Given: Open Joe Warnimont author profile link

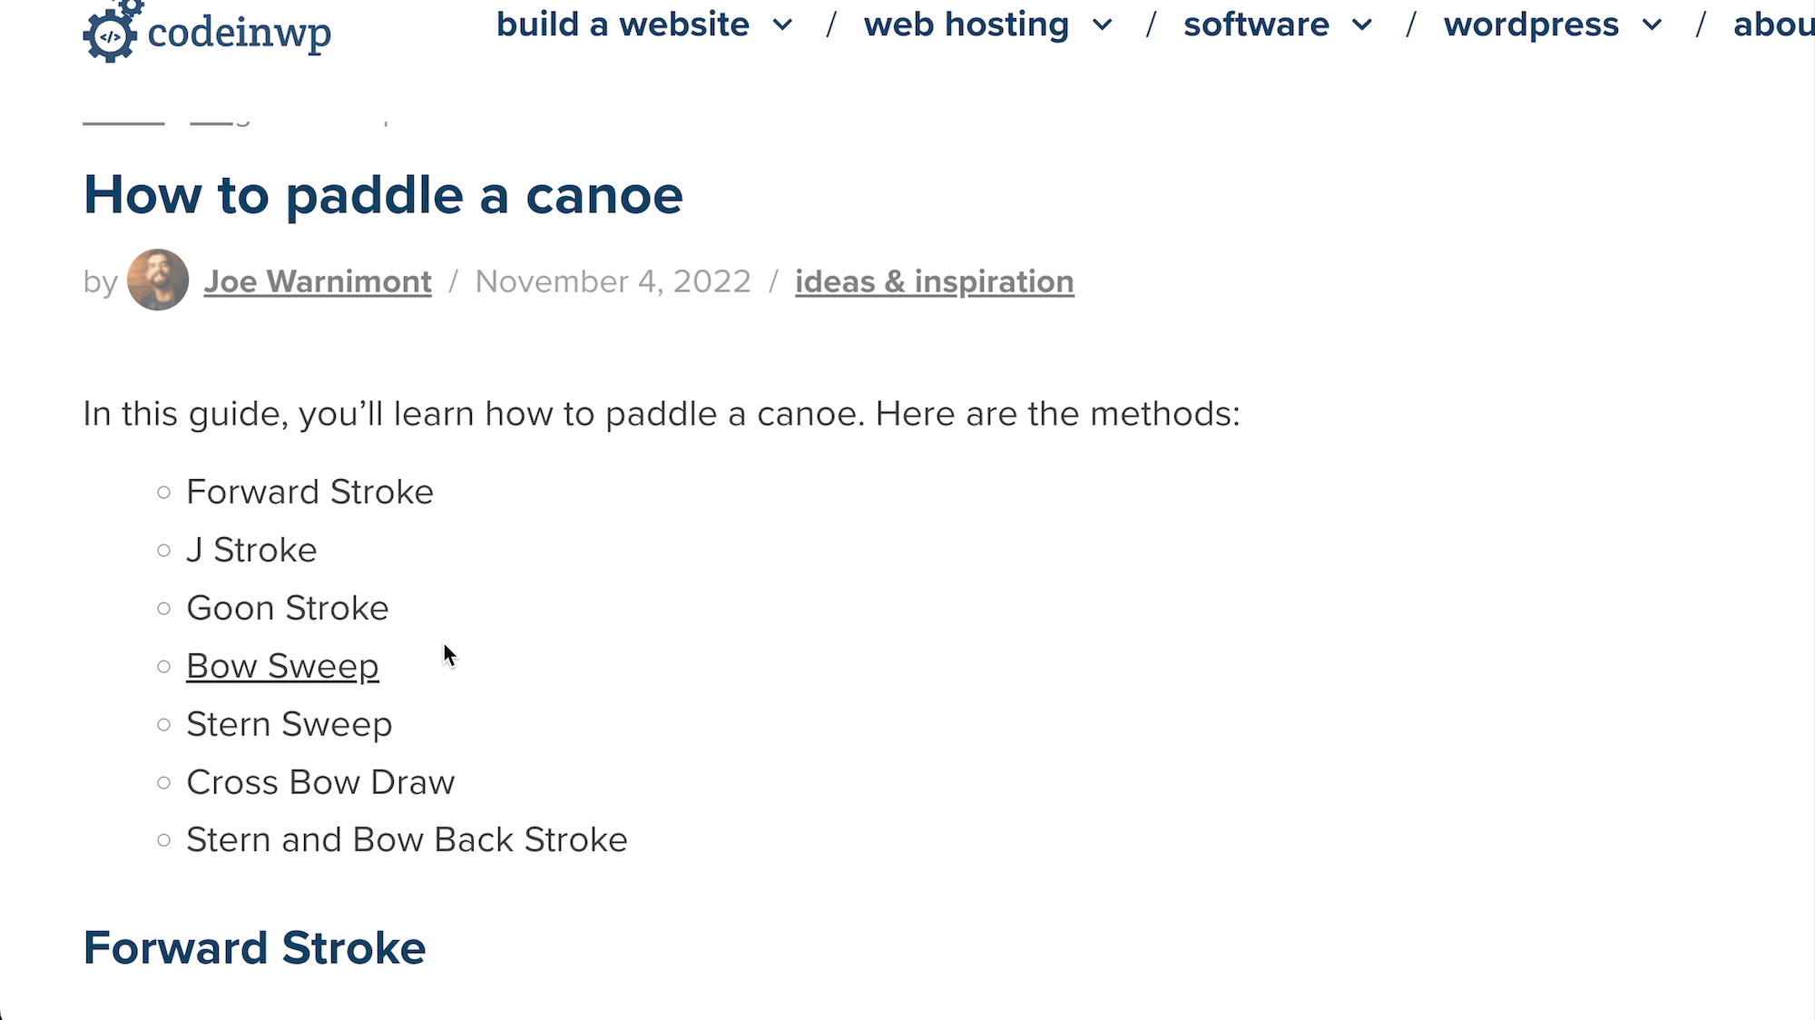Looking at the screenshot, I should click(317, 280).
